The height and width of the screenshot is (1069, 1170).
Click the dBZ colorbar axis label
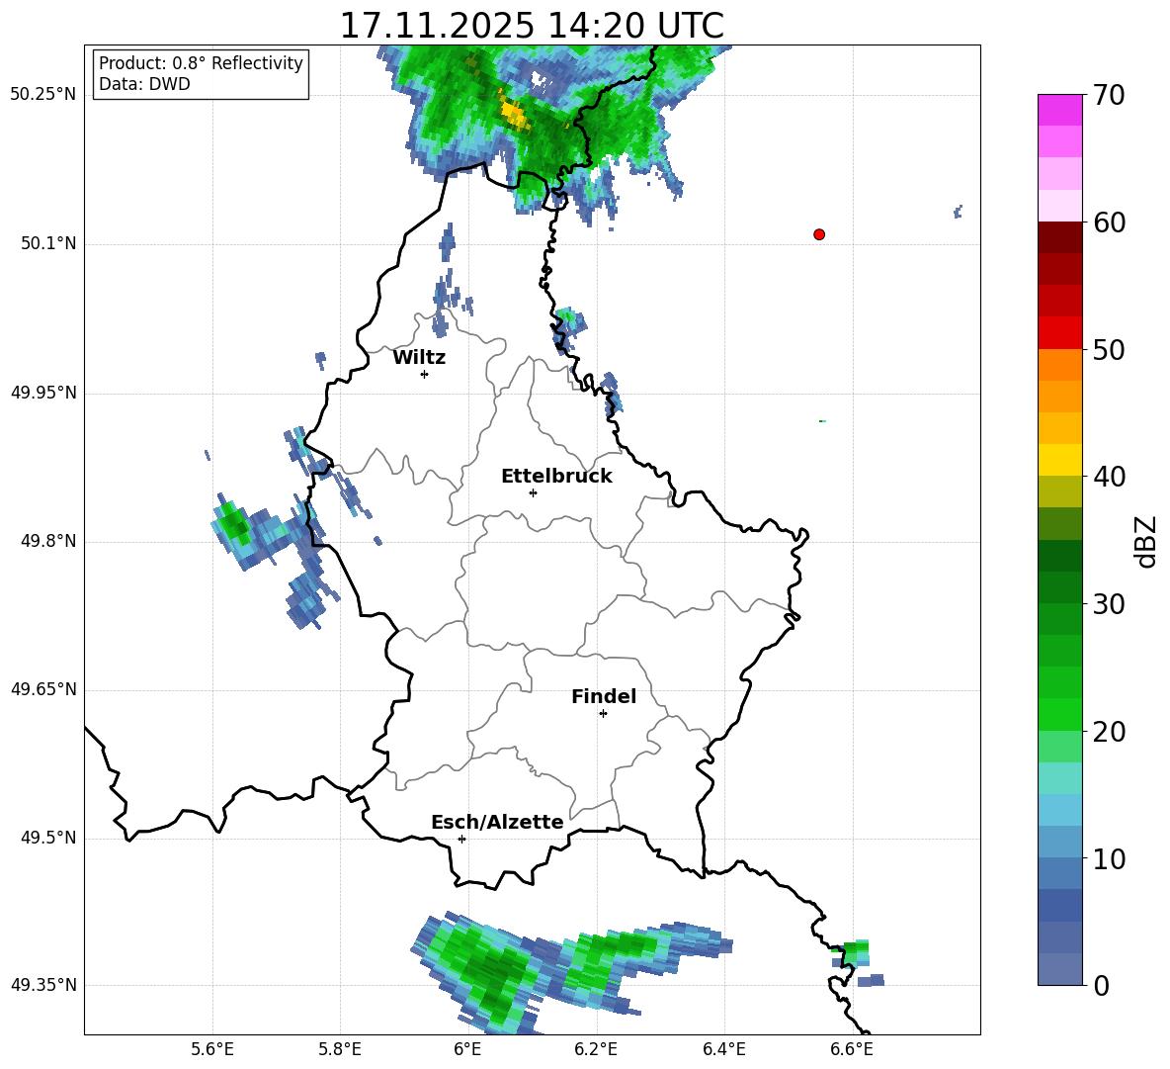(x=1147, y=541)
